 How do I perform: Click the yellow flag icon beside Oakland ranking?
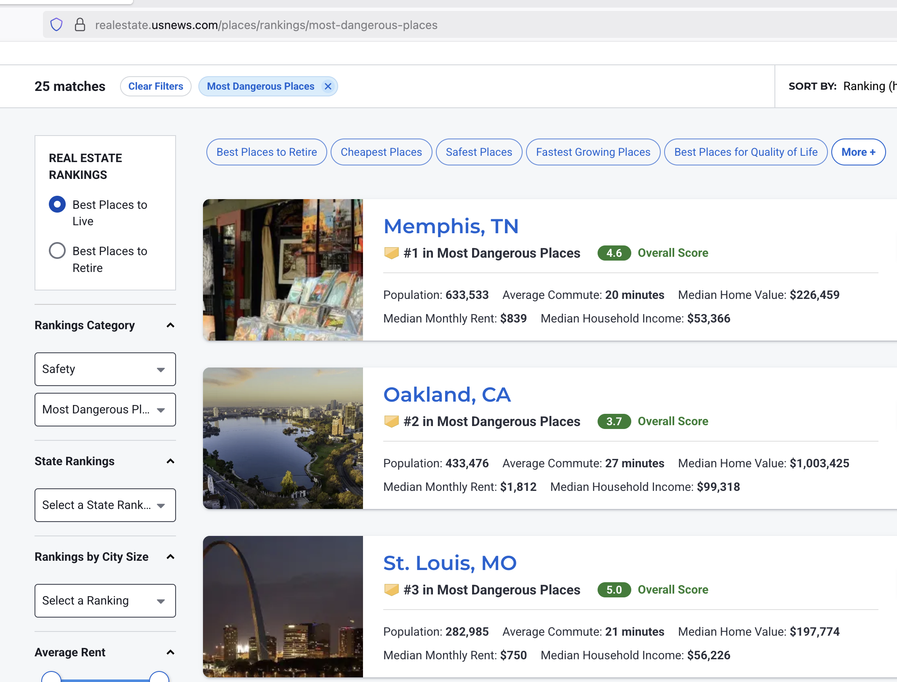point(391,421)
